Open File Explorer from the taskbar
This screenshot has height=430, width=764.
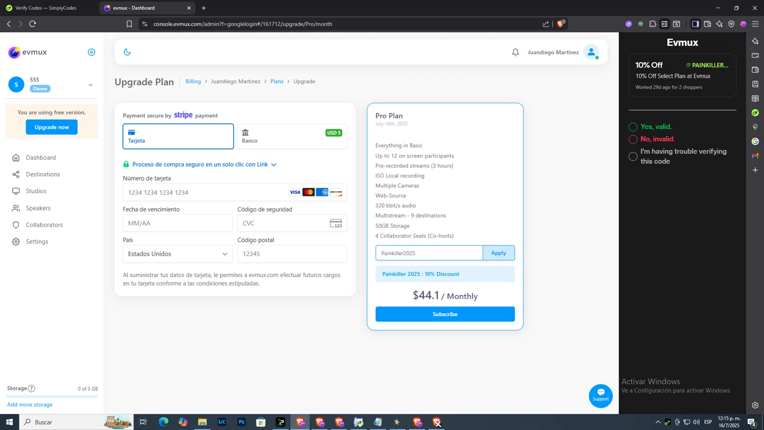[x=202, y=422]
